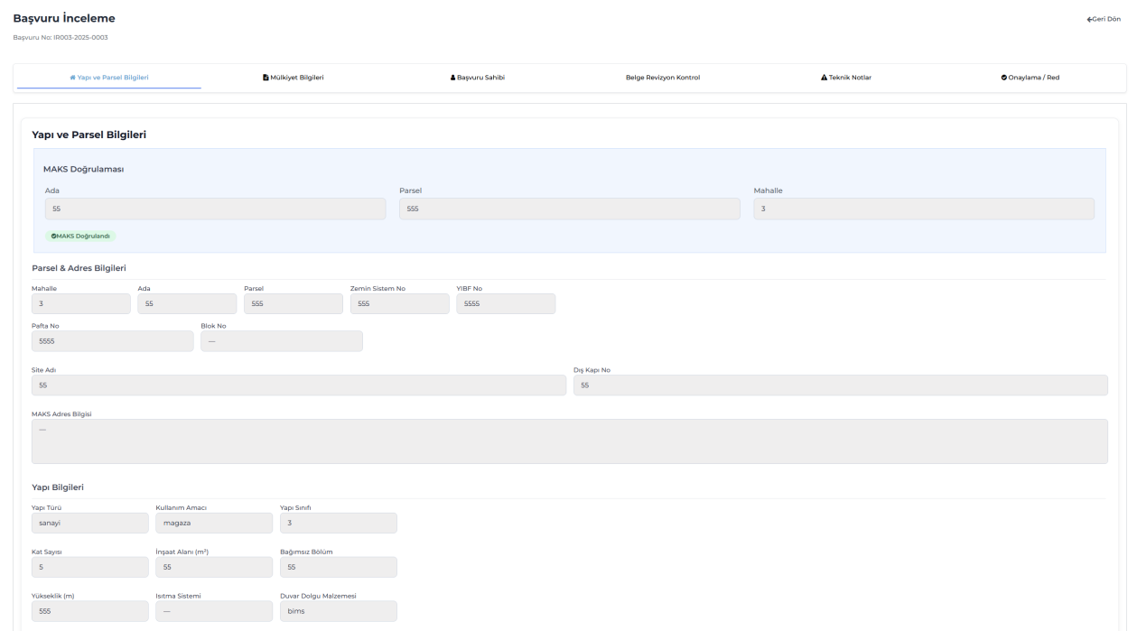Click the MAKS Doğrulandı status badge
The height and width of the screenshot is (631, 1137).
(80, 237)
